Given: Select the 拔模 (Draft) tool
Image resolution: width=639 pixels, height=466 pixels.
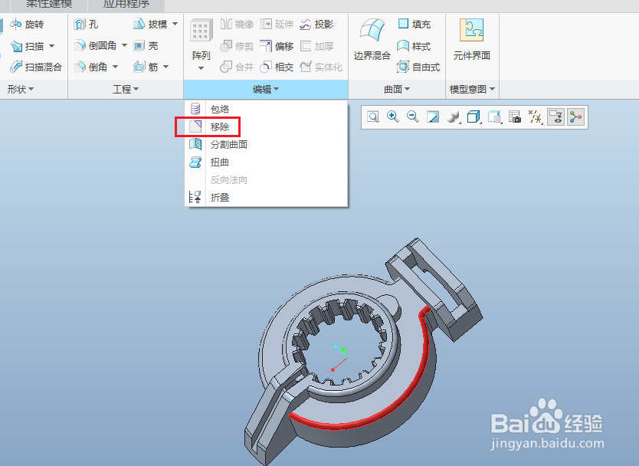Looking at the screenshot, I should (150, 25).
